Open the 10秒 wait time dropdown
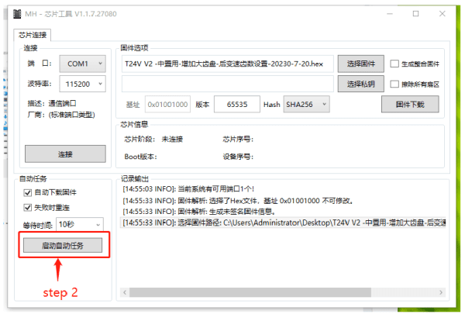 [x=80, y=225]
